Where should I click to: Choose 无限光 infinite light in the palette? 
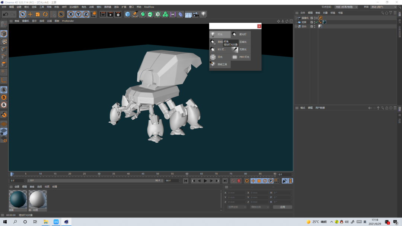pos(241,49)
